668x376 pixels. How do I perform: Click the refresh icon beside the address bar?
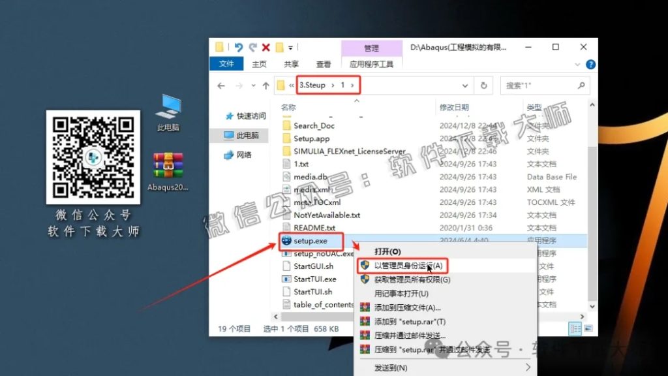click(x=483, y=85)
